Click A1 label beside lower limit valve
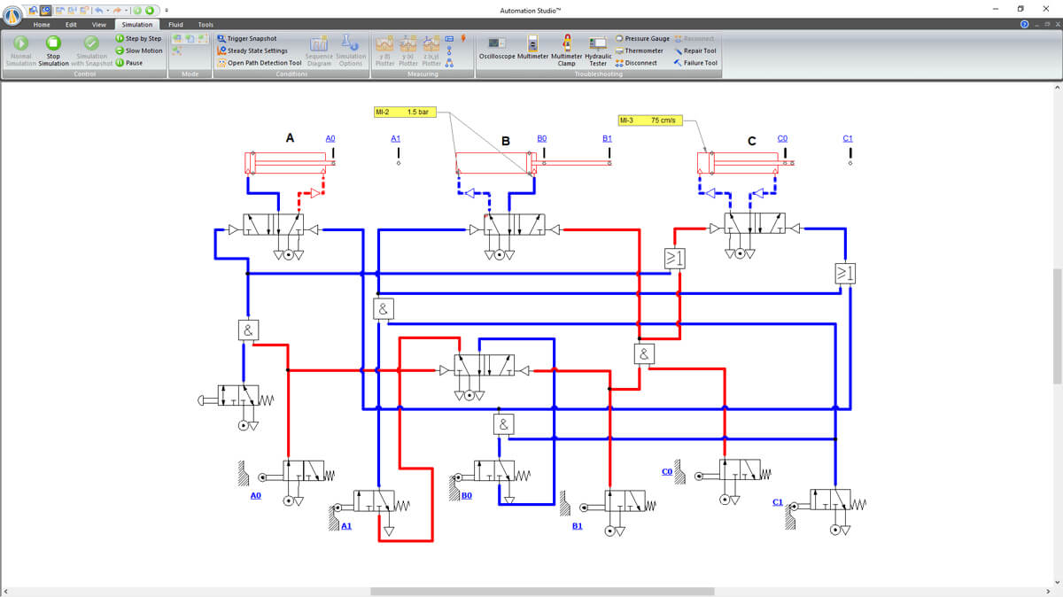The height and width of the screenshot is (597, 1063). [x=346, y=526]
